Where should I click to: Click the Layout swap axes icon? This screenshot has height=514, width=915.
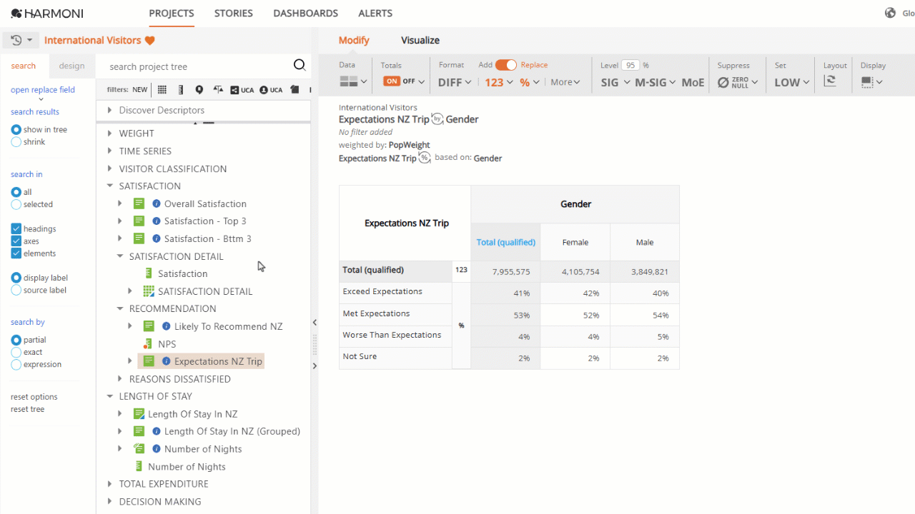click(x=830, y=81)
